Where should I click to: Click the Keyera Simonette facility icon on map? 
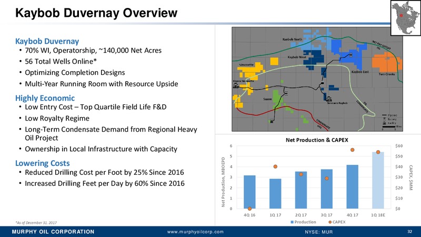[x=236, y=86]
